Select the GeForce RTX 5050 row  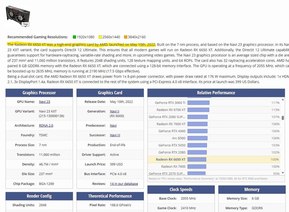(x=214, y=145)
